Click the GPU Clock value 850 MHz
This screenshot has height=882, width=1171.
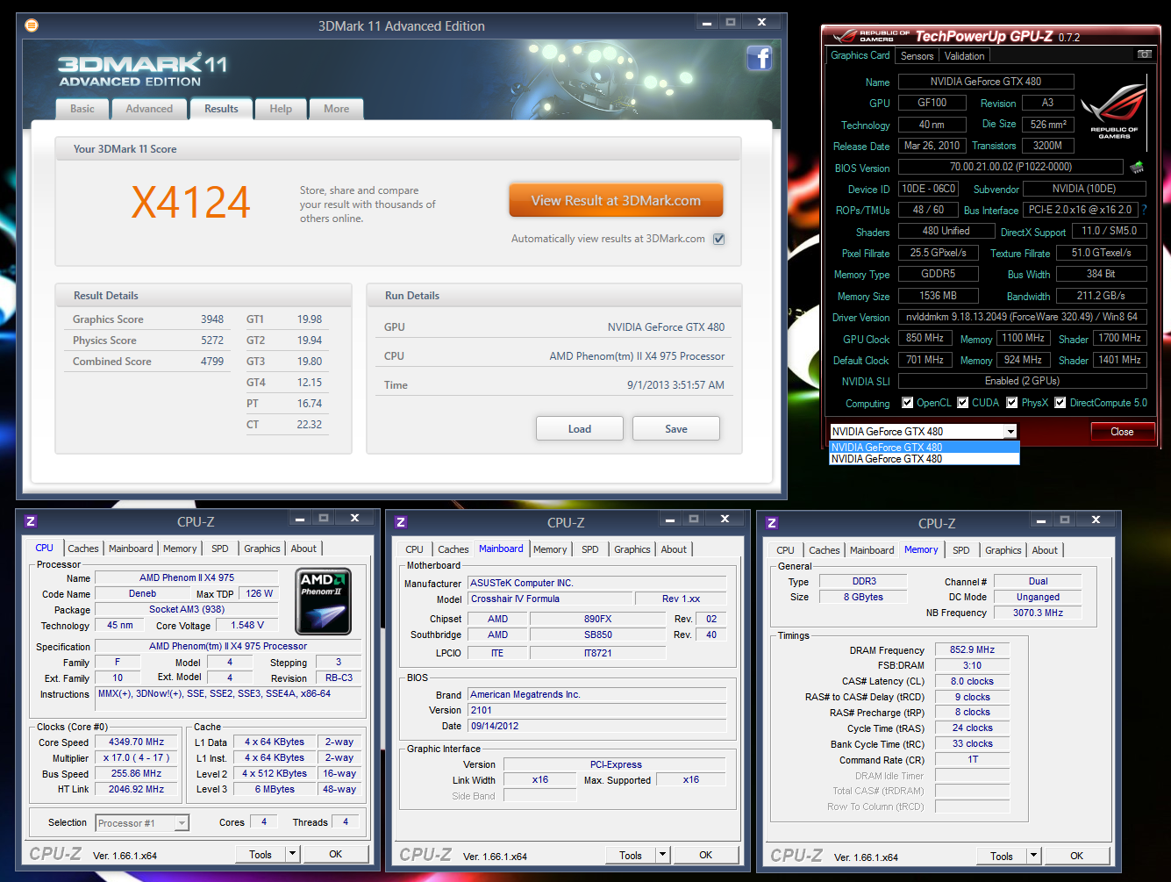coord(925,338)
